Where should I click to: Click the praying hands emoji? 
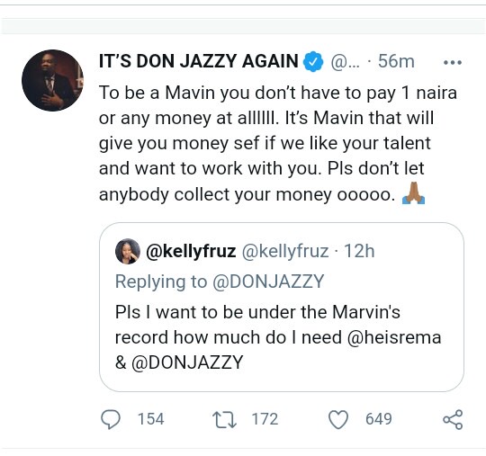413,193
